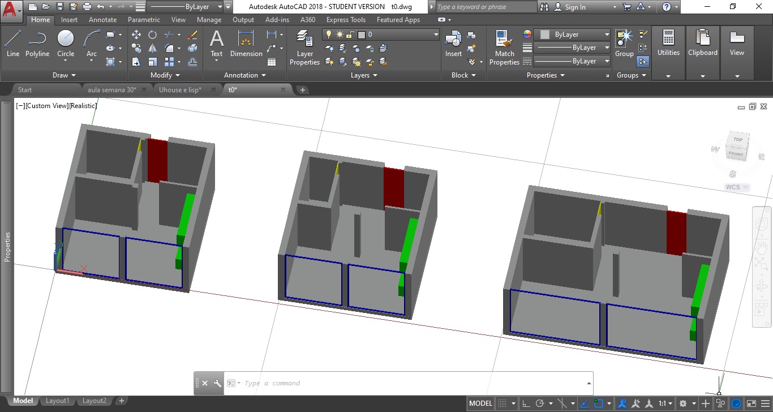
Task: Toggle isometric drafting in status bar
Action: coord(562,404)
